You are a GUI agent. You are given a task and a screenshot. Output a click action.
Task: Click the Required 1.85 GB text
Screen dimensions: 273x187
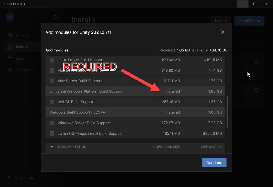click(x=175, y=50)
